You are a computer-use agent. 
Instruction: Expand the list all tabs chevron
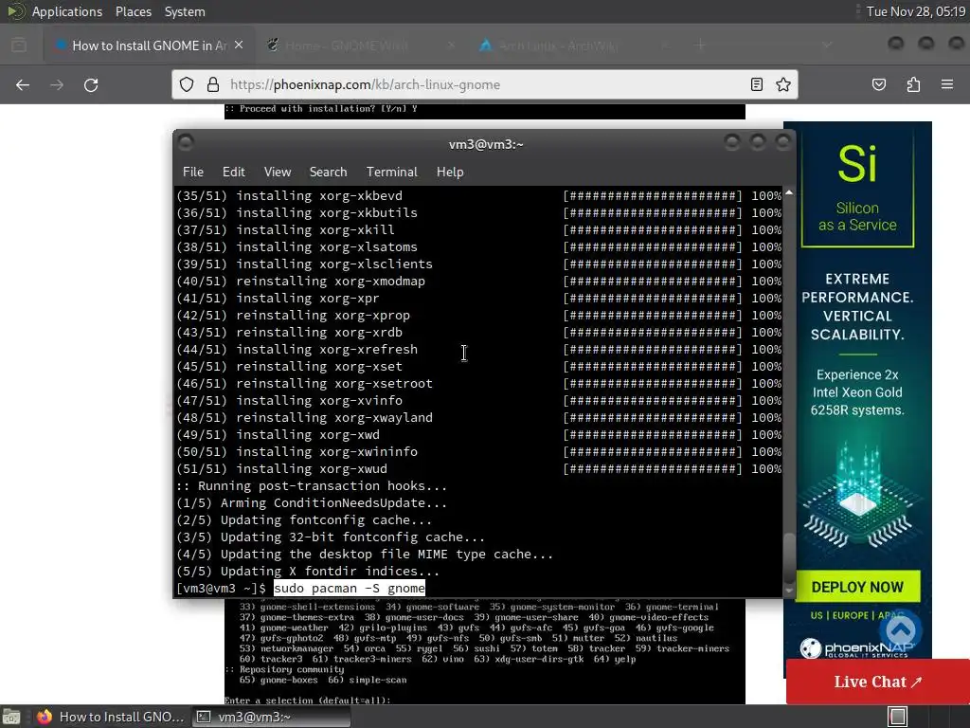pyautogui.click(x=827, y=45)
